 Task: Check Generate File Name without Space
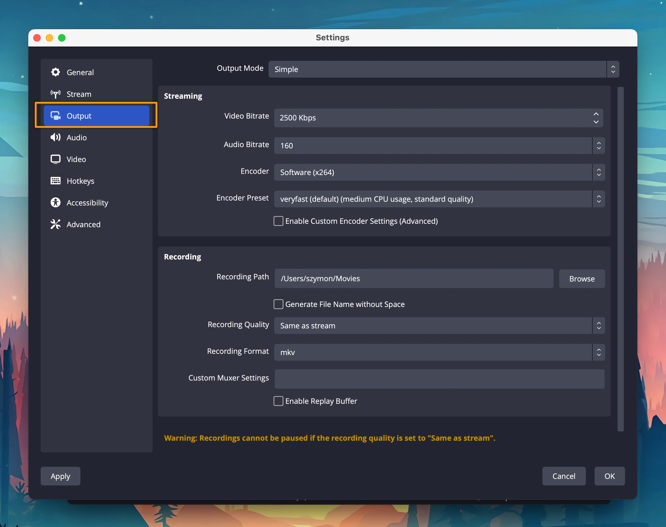click(x=278, y=304)
